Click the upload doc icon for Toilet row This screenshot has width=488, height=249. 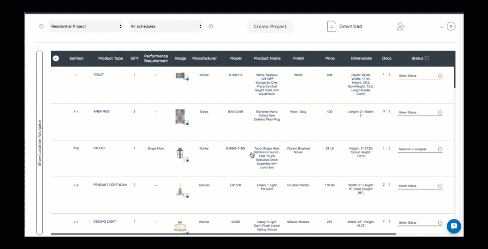(389, 75)
